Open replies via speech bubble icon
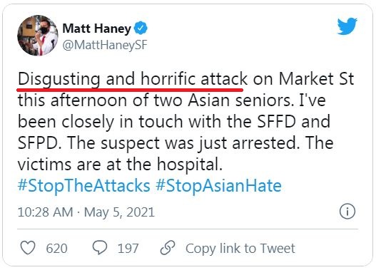This screenshot has width=376, height=270. pyautogui.click(x=100, y=248)
